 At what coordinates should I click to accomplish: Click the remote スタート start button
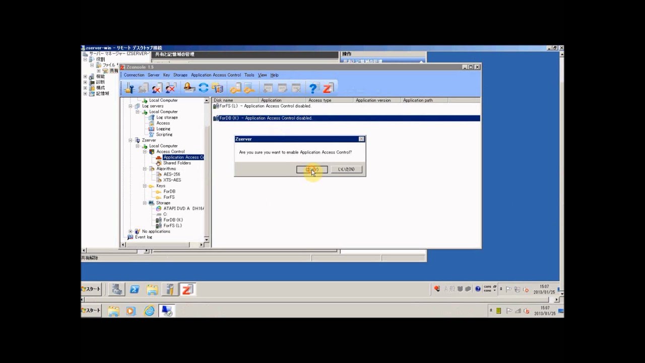92,289
